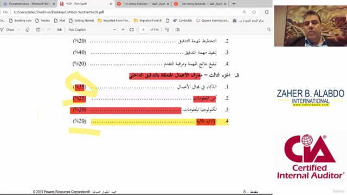Click the ZAHER B. ALABDO INTERNATIONAL logo

(311, 97)
